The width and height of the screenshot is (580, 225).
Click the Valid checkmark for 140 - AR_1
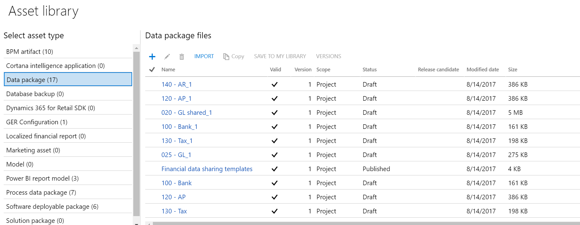point(275,84)
